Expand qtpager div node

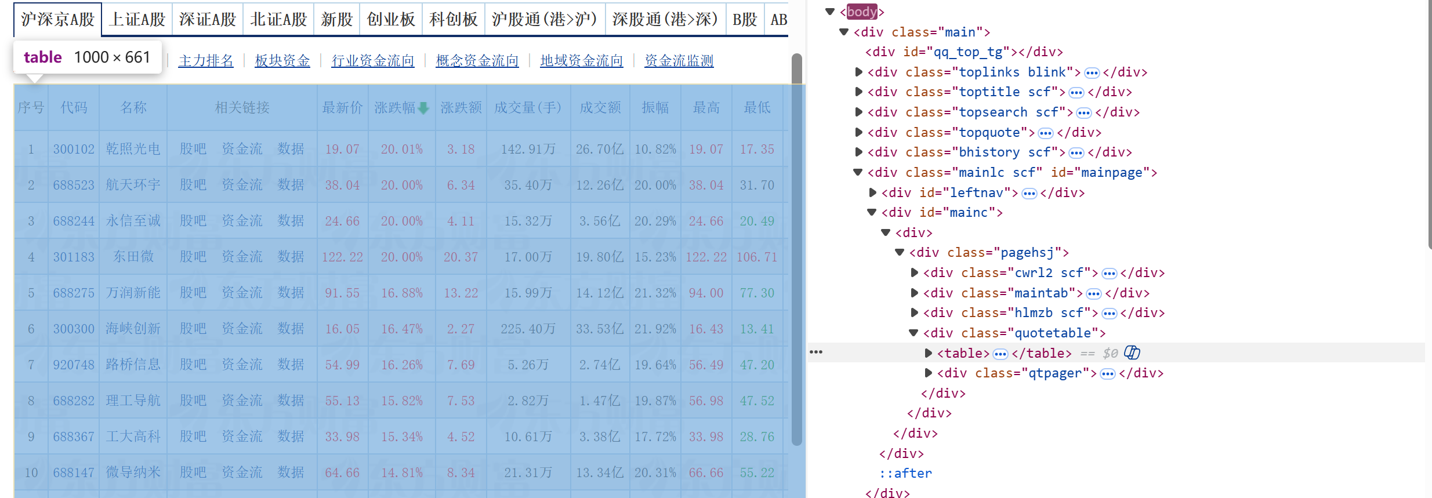[x=929, y=373]
